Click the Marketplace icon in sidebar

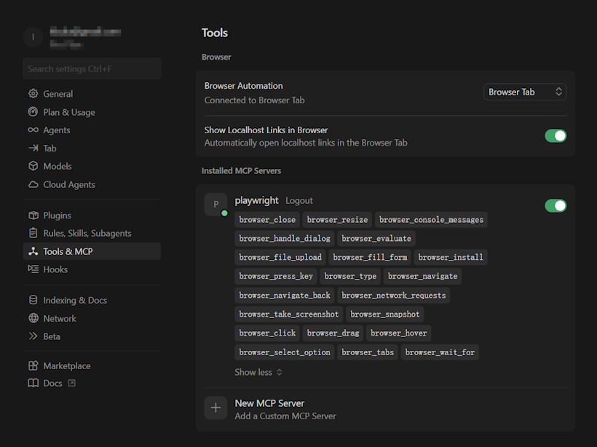(x=33, y=365)
